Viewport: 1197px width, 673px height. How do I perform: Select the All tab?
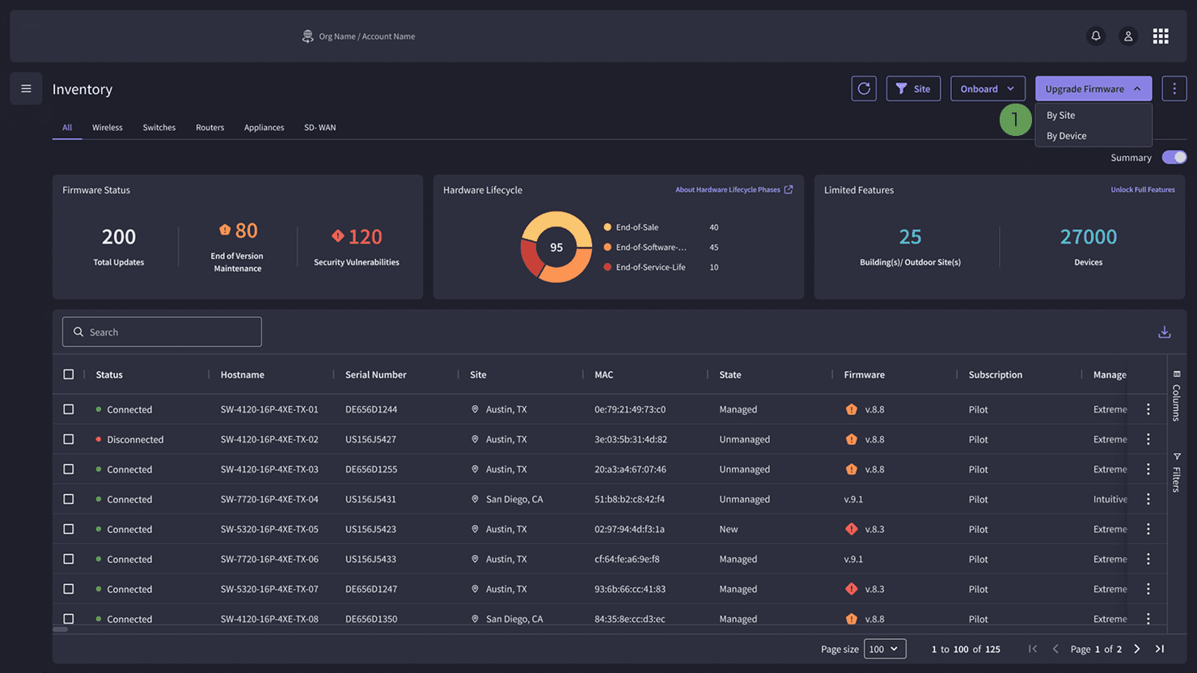[67, 127]
